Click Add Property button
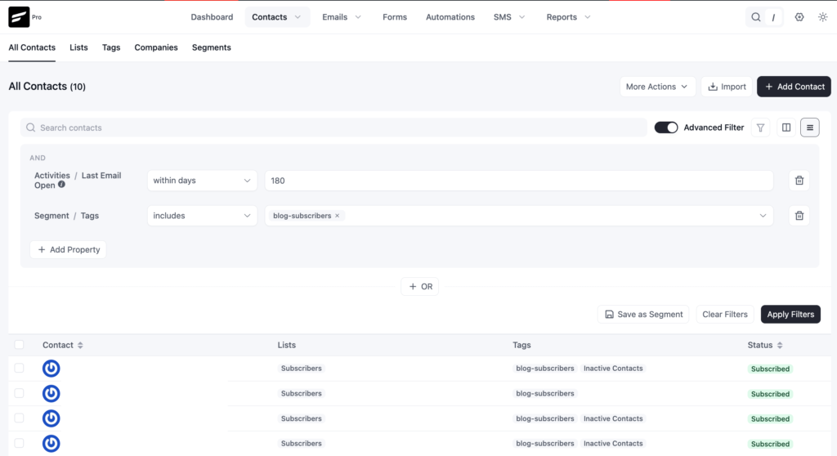Image resolution: width=837 pixels, height=456 pixels. (69, 249)
